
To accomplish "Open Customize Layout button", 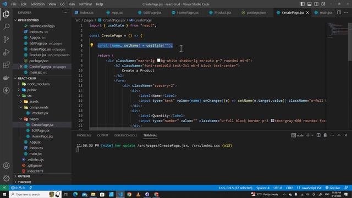I will (x=323, y=4).
